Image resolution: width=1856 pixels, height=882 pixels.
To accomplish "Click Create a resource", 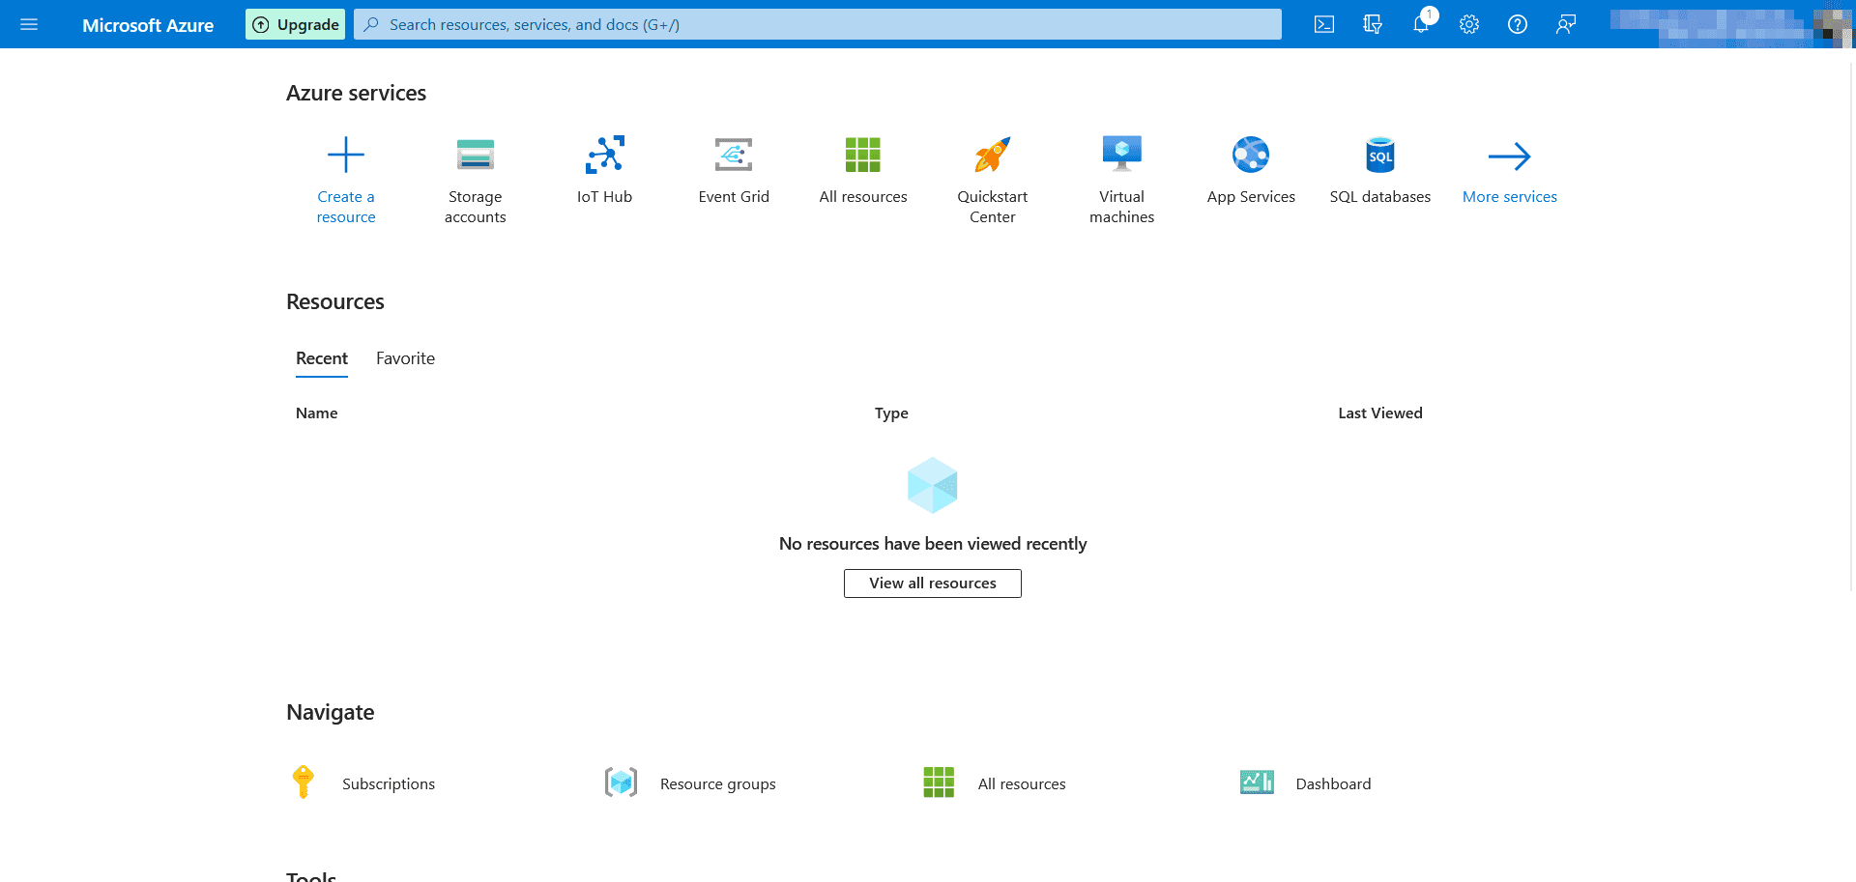I will tap(346, 179).
